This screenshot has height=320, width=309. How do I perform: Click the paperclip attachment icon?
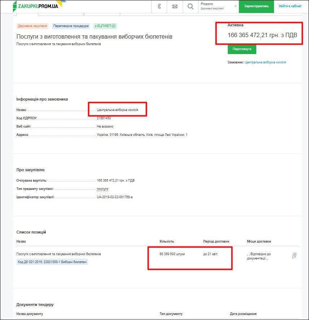(x=294, y=255)
